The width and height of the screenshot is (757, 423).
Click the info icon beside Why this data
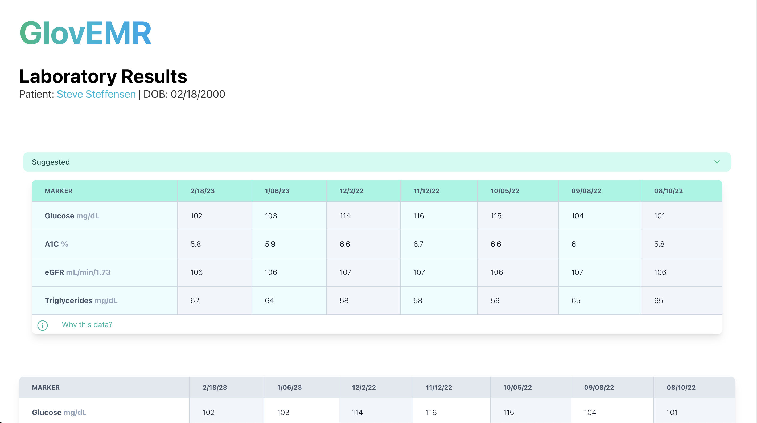[x=43, y=325]
